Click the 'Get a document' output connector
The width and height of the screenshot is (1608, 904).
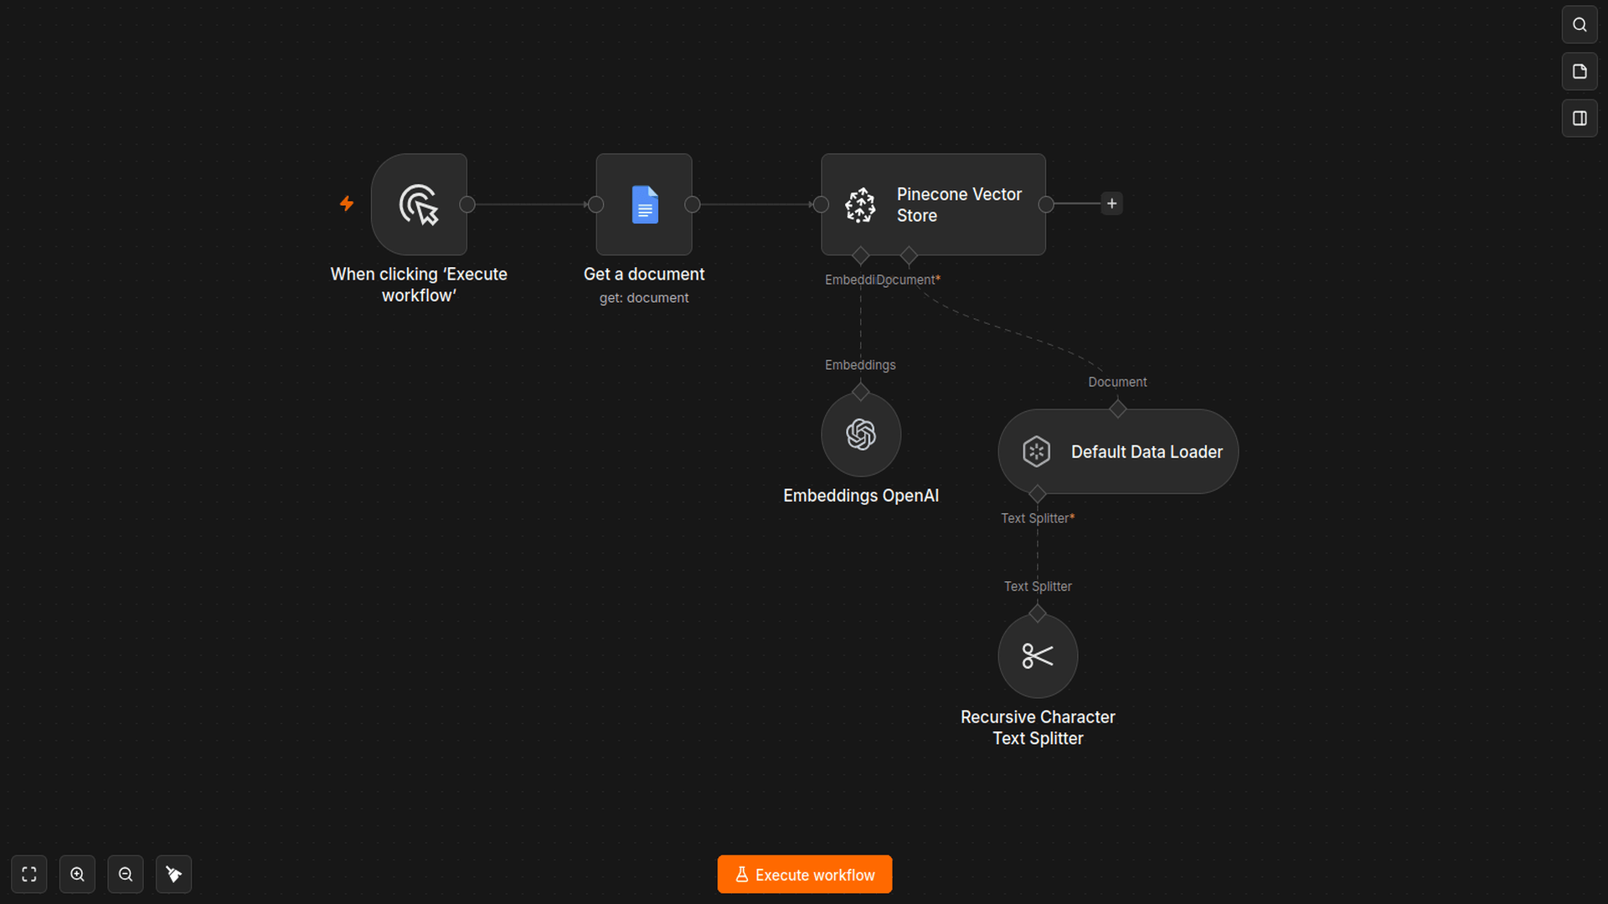pyautogui.click(x=693, y=204)
